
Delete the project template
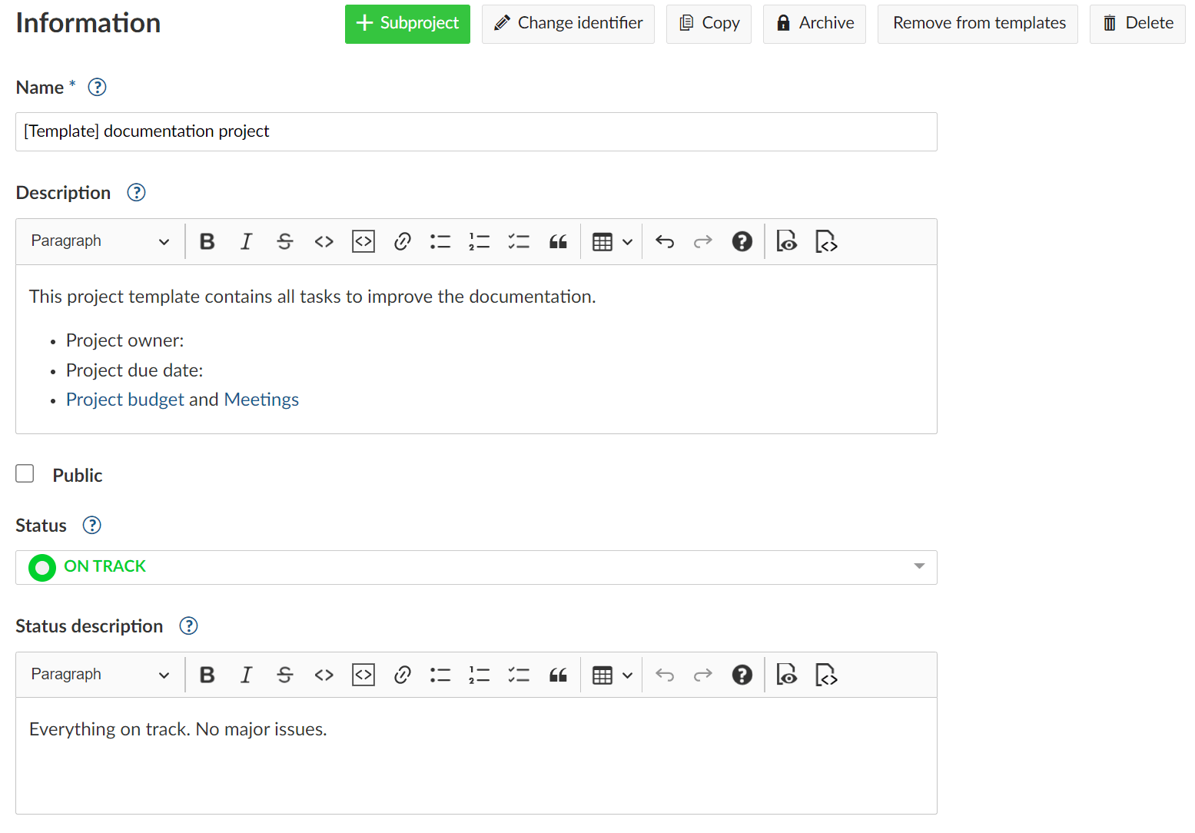click(x=1137, y=23)
